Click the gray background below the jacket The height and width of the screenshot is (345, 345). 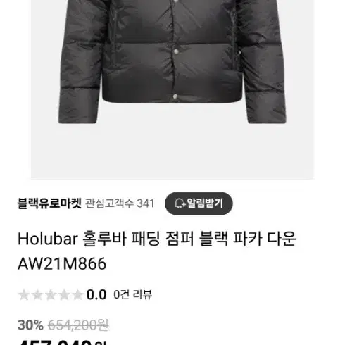point(173,150)
